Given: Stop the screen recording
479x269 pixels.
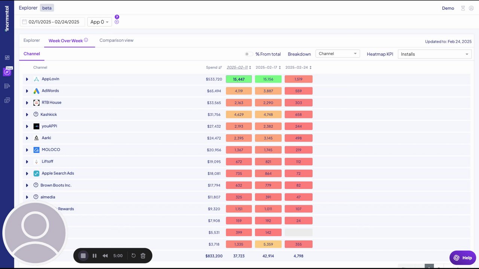Looking at the screenshot, I should [83, 256].
